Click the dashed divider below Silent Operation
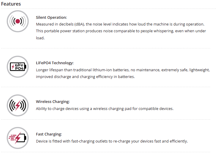The width and height of the screenshot is (216, 156). [x=105, y=48]
